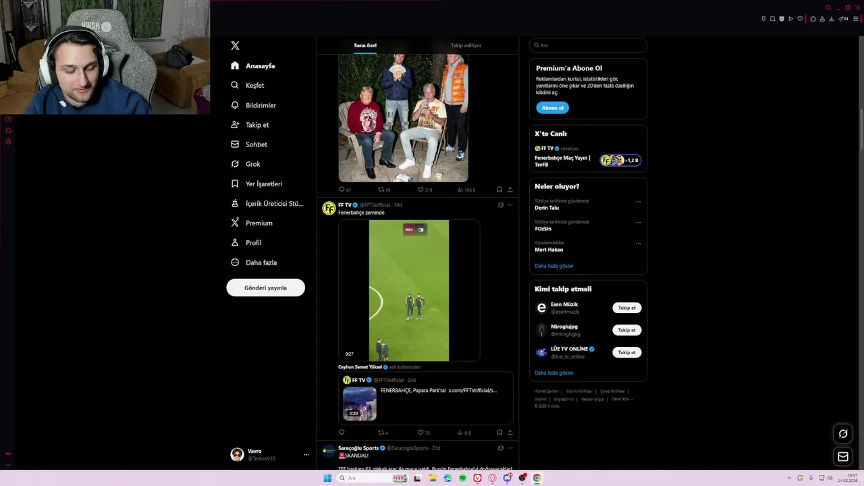Viewport: 864px width, 486px height.
Task: Open more options for Derin Talu trend
Action: pos(638,201)
